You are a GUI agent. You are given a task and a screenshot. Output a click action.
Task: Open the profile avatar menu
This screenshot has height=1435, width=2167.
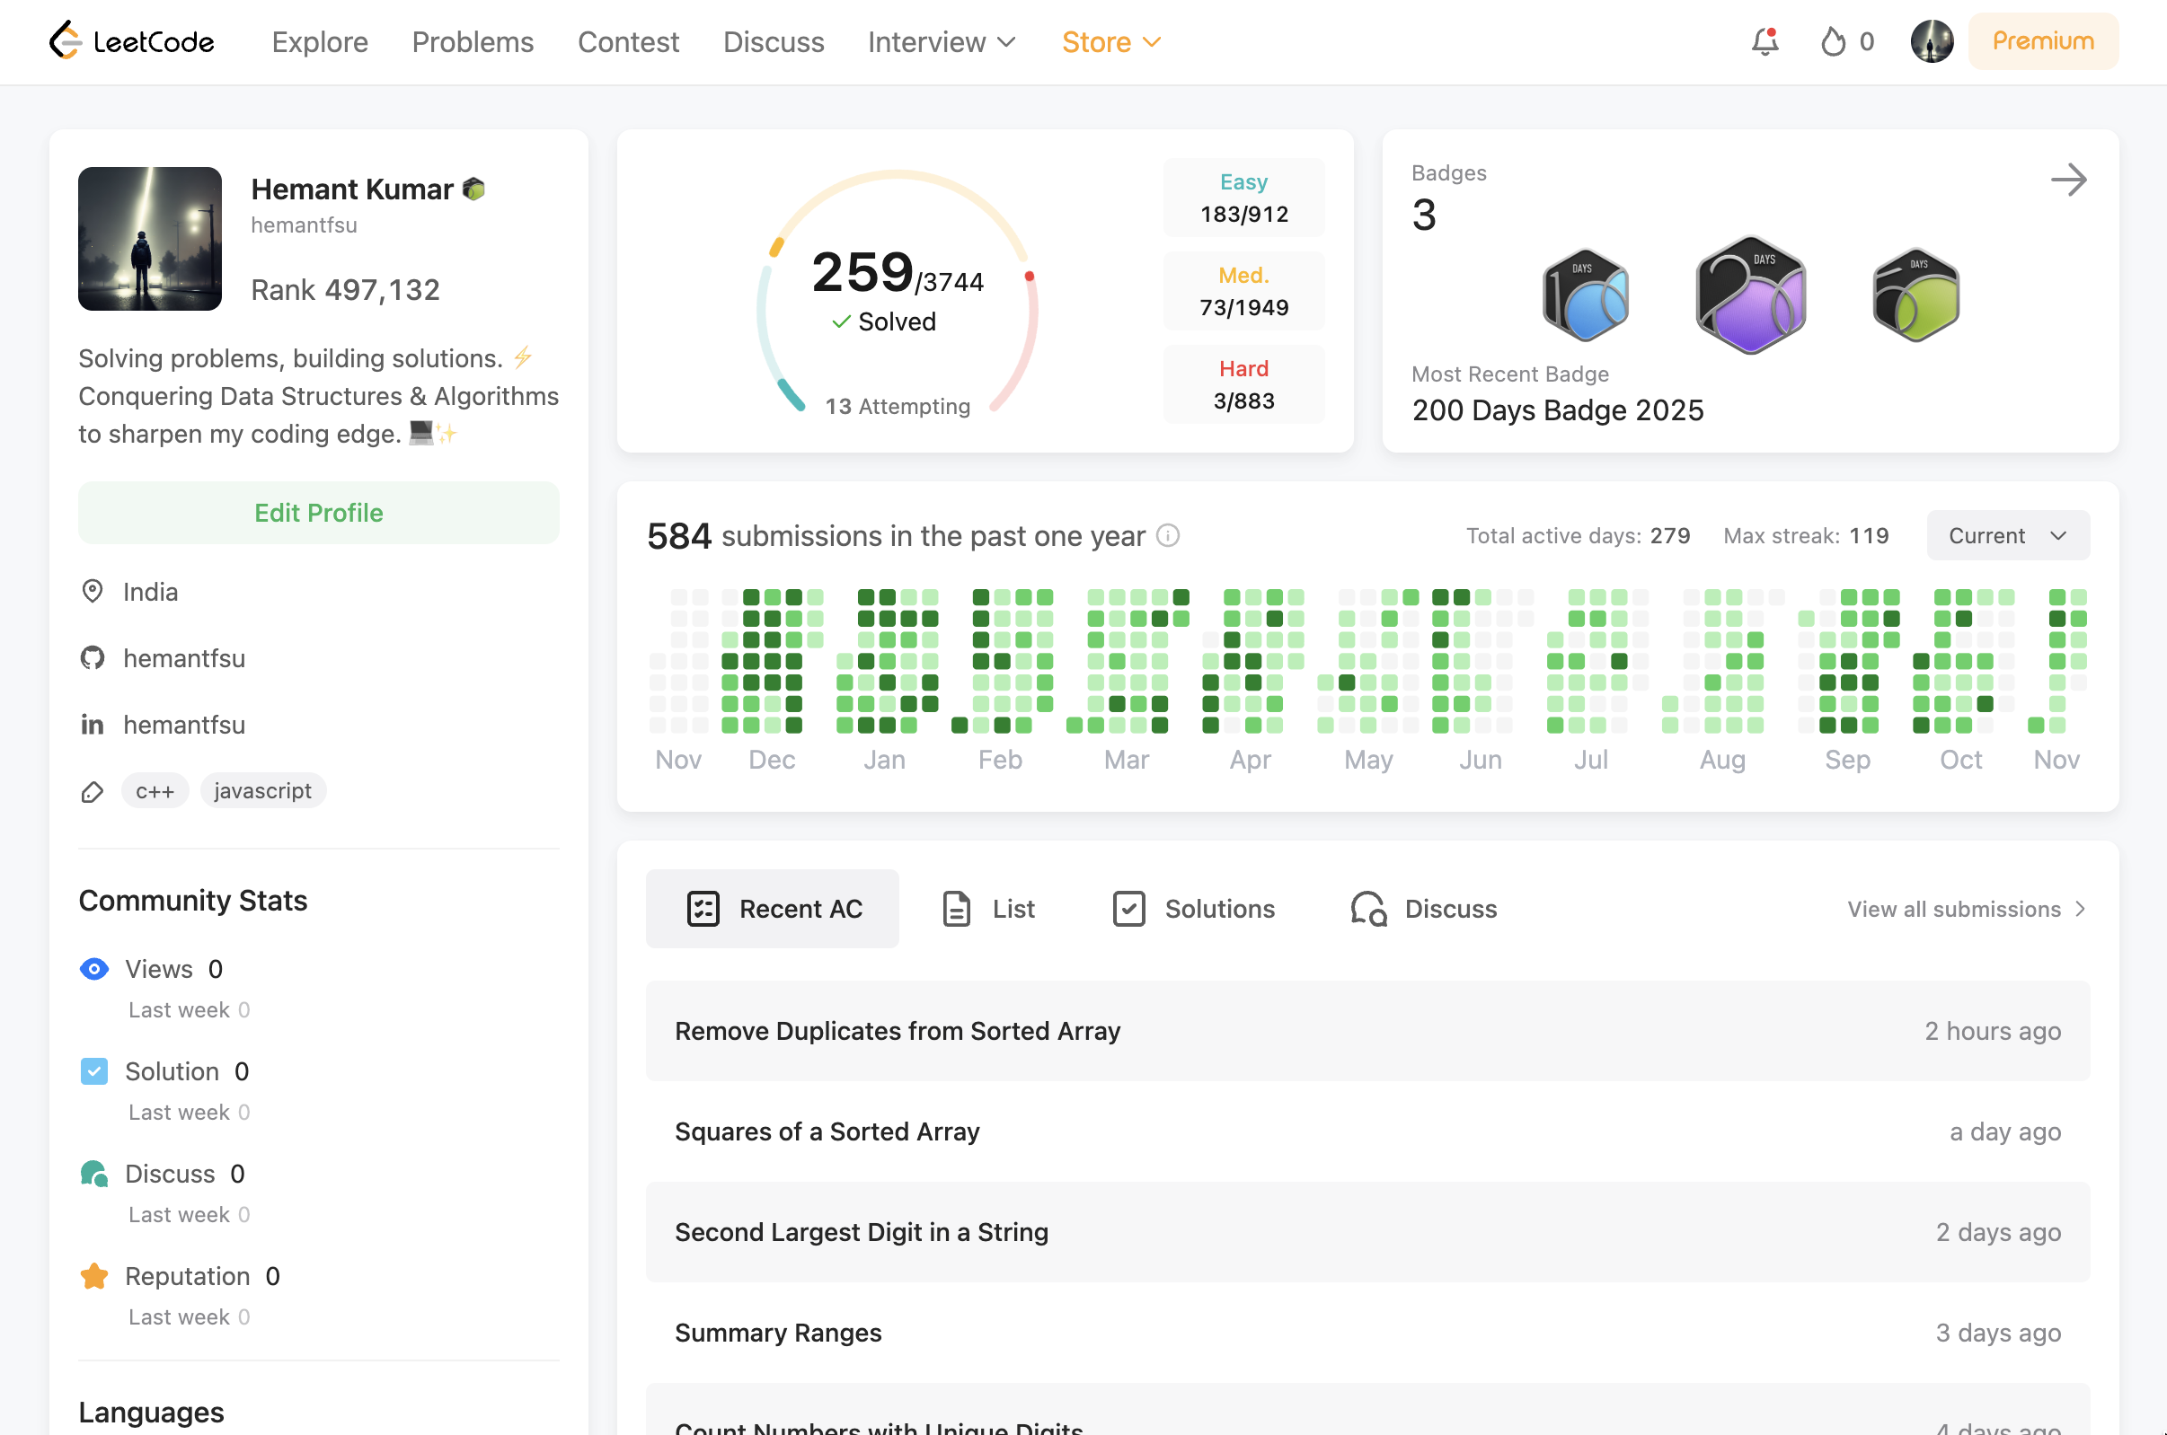(x=1931, y=41)
